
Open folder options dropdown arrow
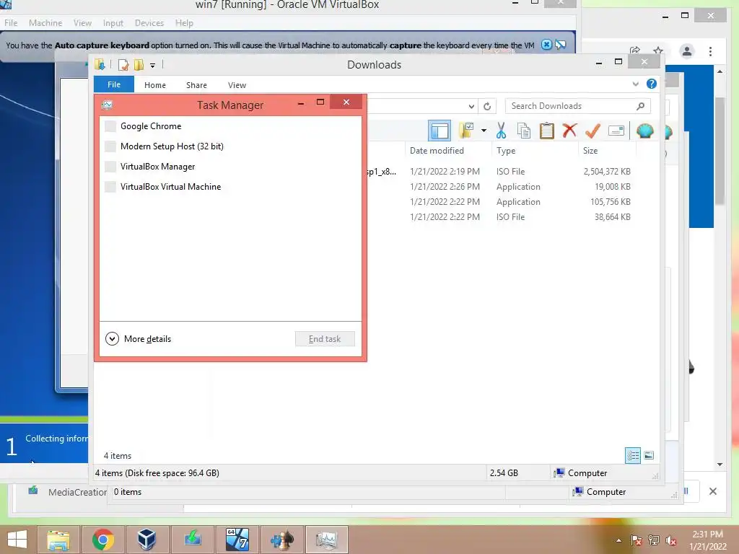pyautogui.click(x=484, y=131)
